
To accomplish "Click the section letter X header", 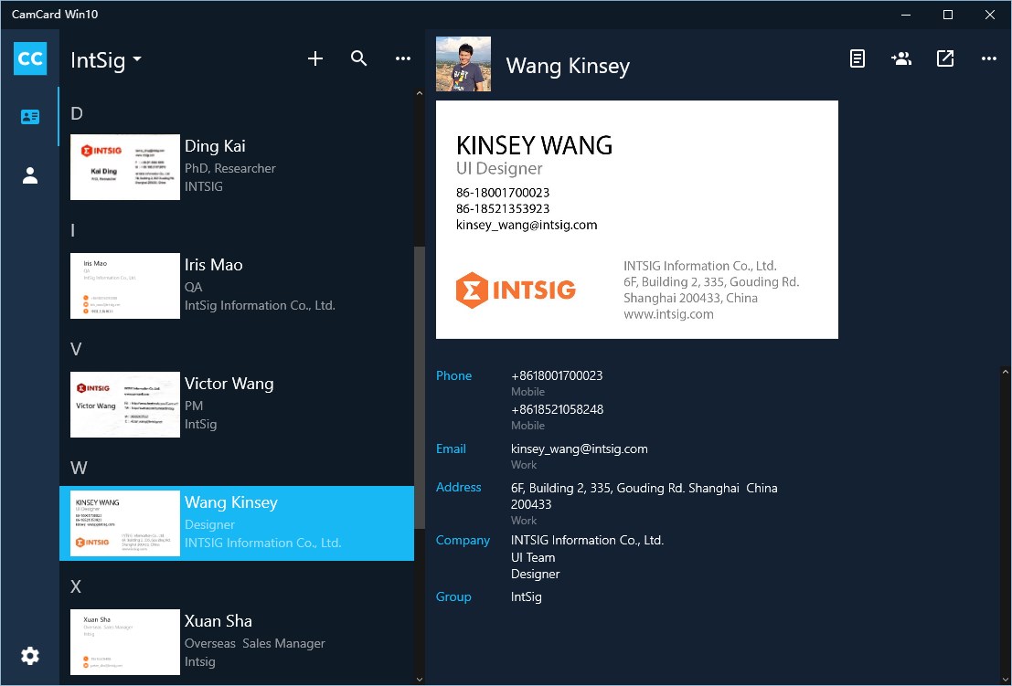I will click(x=76, y=586).
